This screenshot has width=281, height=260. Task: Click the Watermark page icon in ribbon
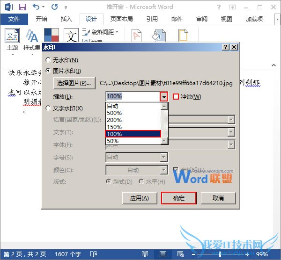click(x=136, y=35)
